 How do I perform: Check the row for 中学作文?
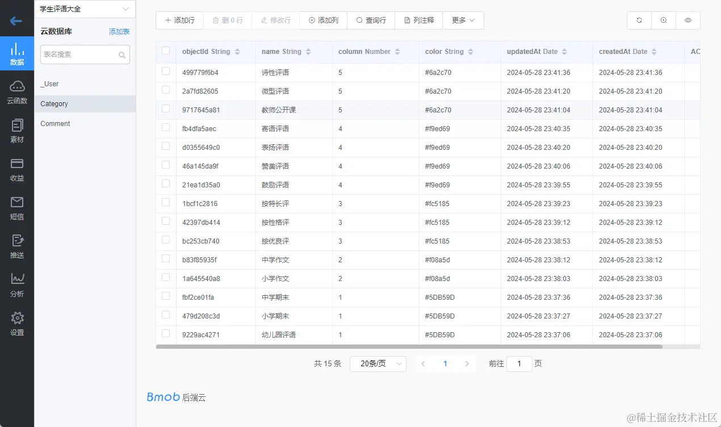point(166,259)
